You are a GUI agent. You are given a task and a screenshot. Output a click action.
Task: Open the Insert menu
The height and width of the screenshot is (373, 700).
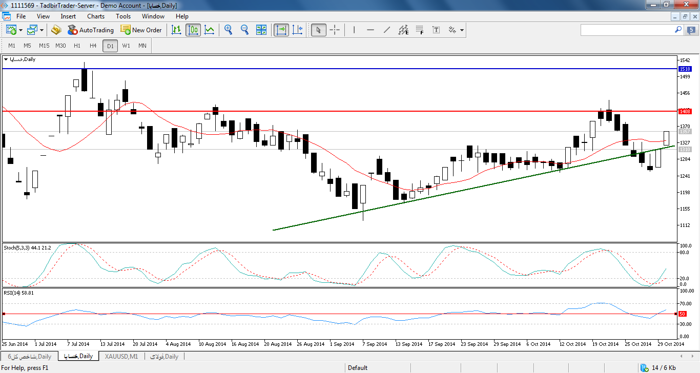[x=68, y=16]
